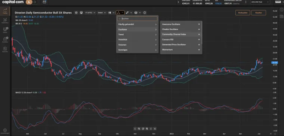The image size is (284, 136).
Task: Open the layers objects dropdown
Action: click(x=138, y=13)
